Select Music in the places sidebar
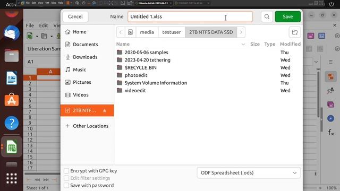Image resolution: width=340 pixels, height=191 pixels. (x=87, y=70)
